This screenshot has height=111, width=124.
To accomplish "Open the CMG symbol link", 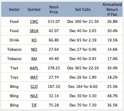I will click(x=34, y=22).
